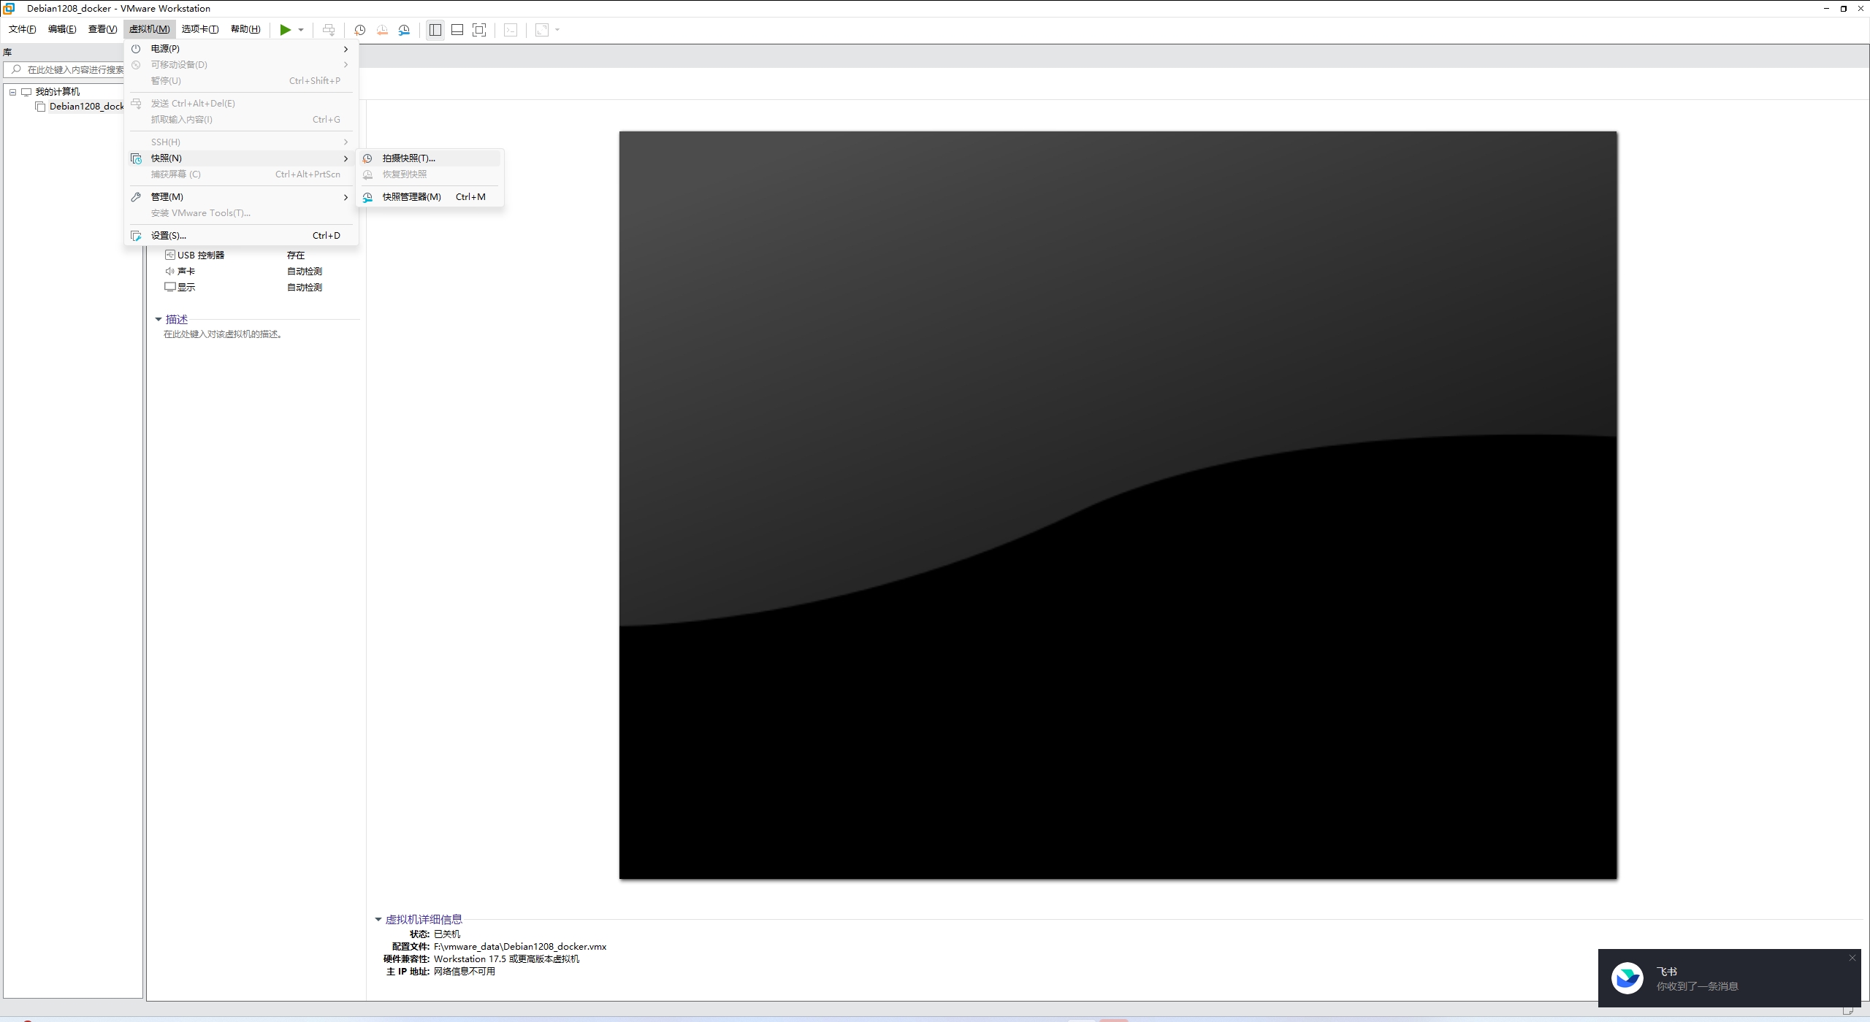Open 设置(S)... in the VM menu
The image size is (1870, 1022).
tap(168, 235)
